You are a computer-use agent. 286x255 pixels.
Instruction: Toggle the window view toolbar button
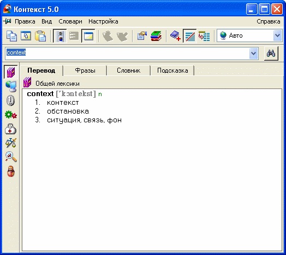[88, 36]
